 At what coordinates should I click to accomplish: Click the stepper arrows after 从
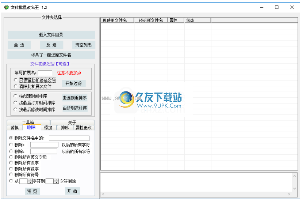tap(30, 181)
